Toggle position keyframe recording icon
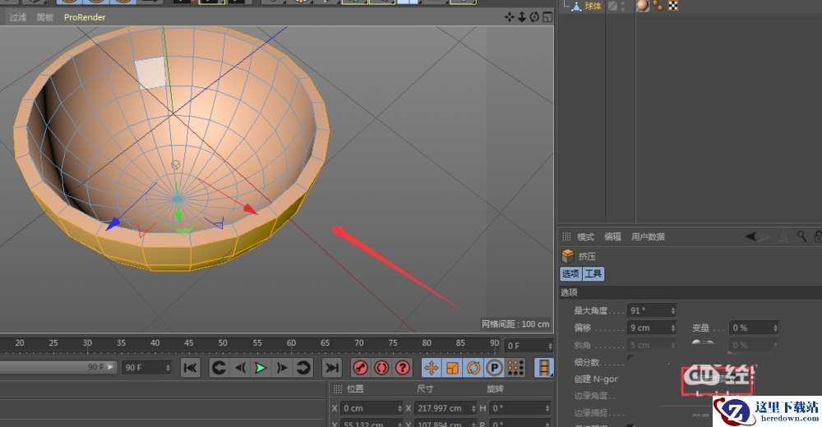The width and height of the screenshot is (822, 427). coord(431,368)
